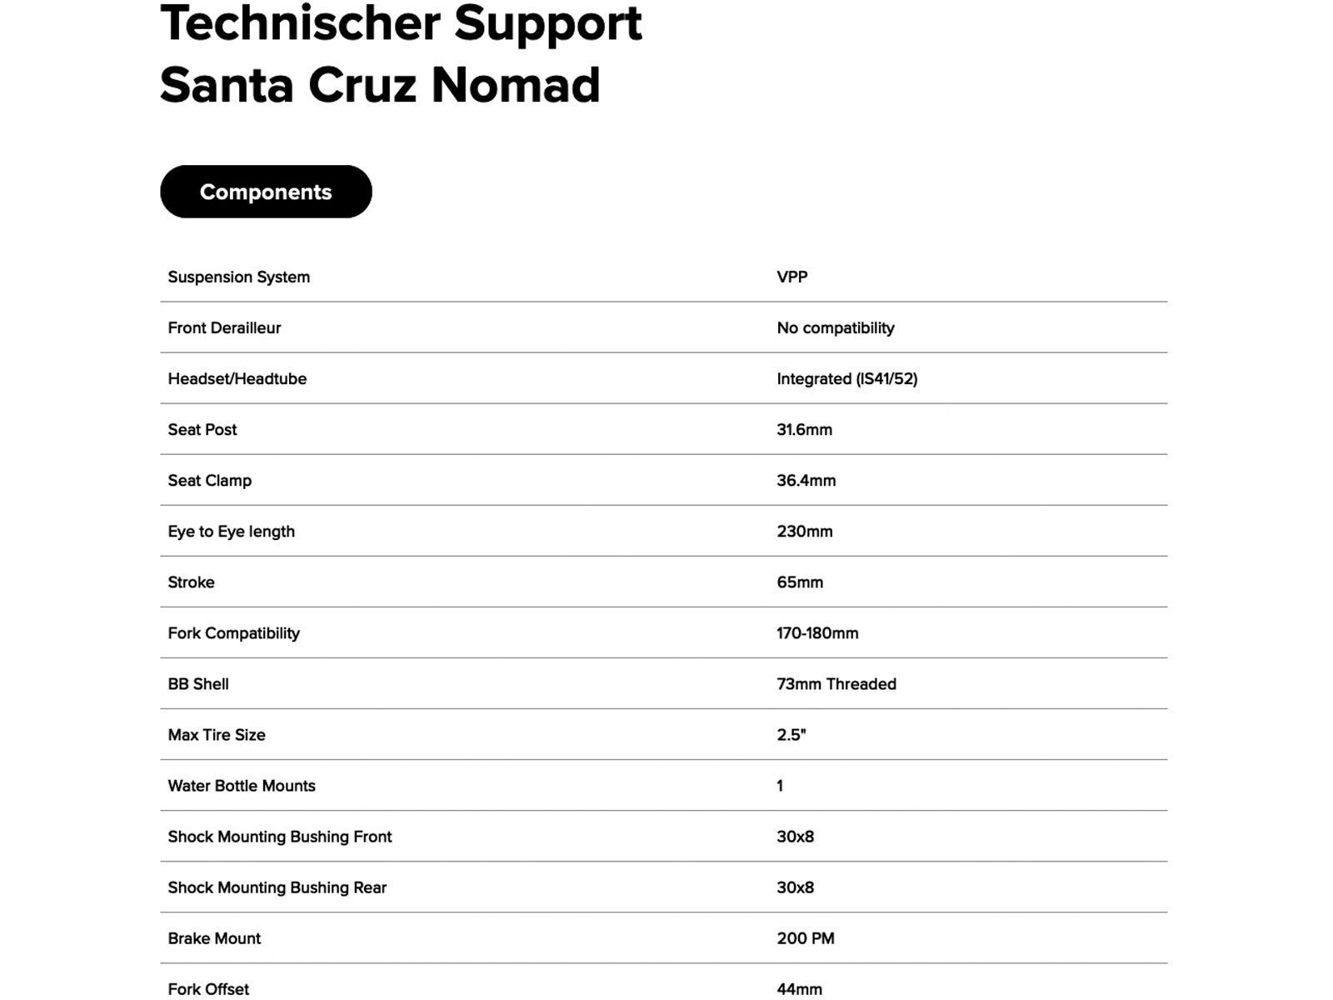Select the Headset/Headtube row label
This screenshot has height=1000, width=1333.
coord(237,378)
